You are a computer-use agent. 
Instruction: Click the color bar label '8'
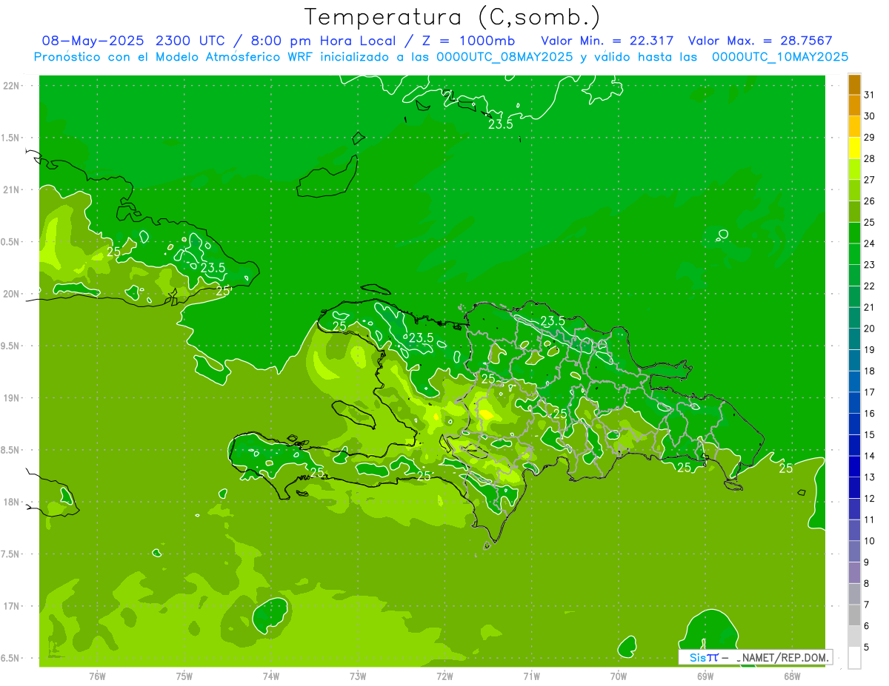pyautogui.click(x=867, y=584)
